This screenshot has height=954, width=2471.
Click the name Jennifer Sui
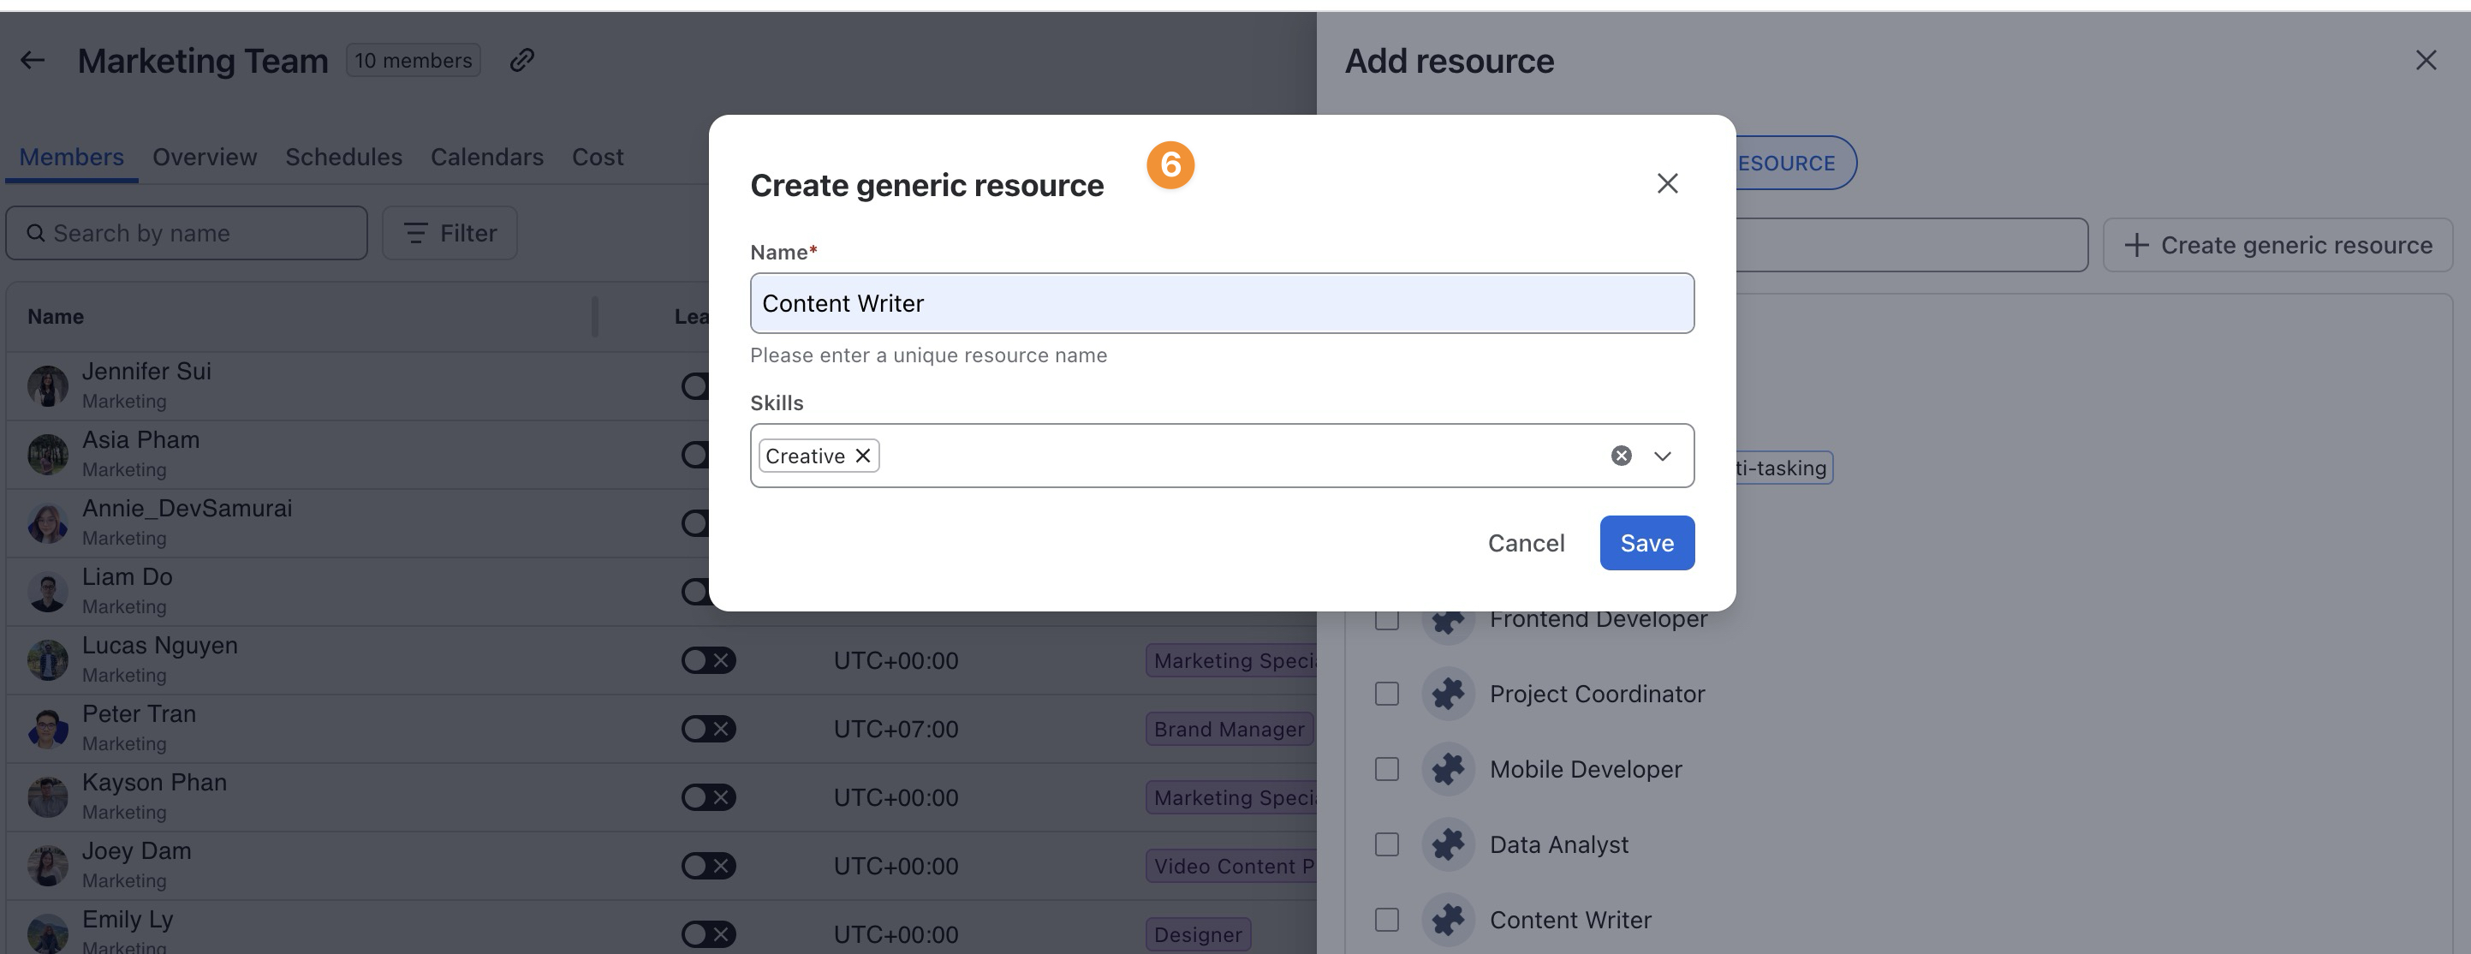146,372
